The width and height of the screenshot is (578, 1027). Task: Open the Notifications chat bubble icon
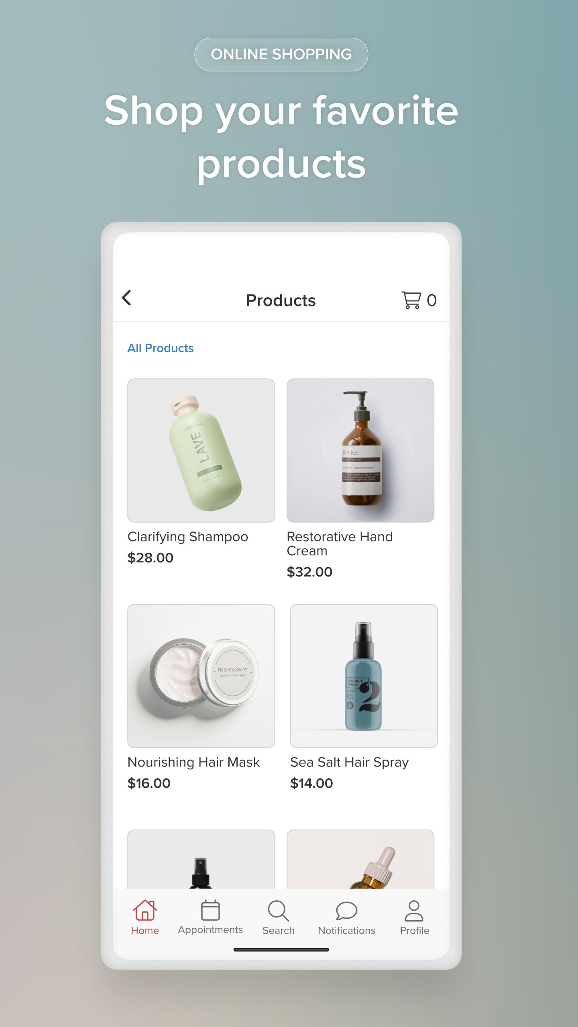tap(346, 911)
